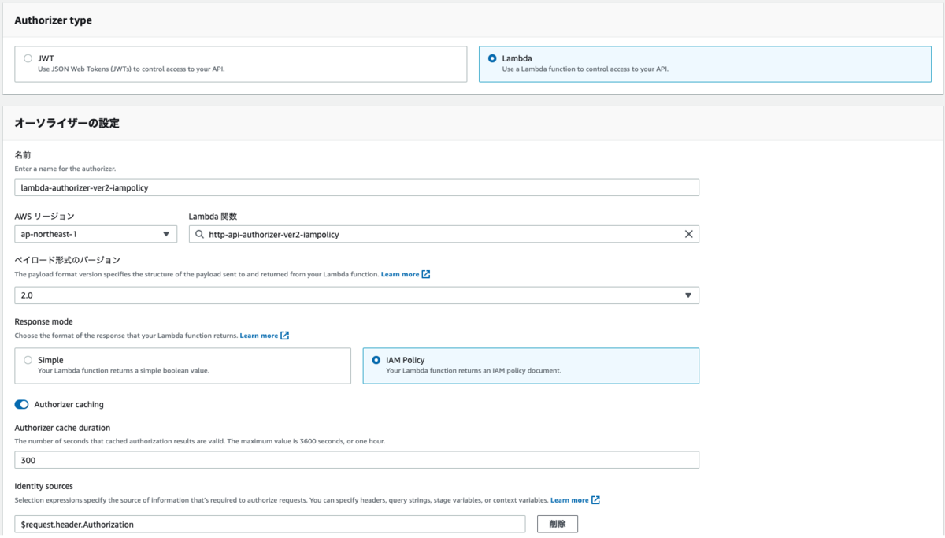The height and width of the screenshot is (538, 945).
Task: Click the Authorizer cache duration field
Action: tap(357, 460)
